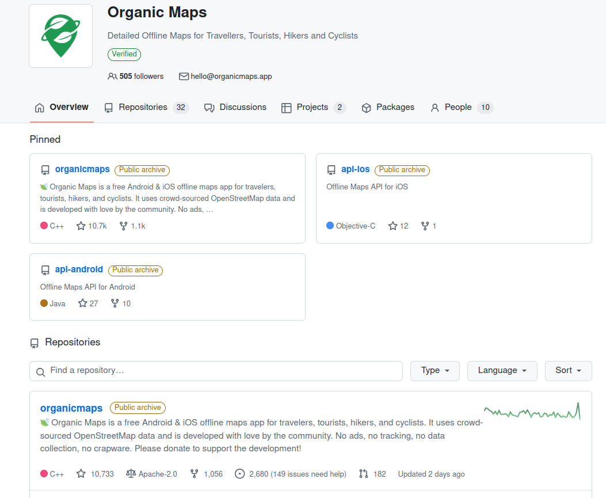Expand the Type filter dropdown
The width and height of the screenshot is (606, 498).
pyautogui.click(x=435, y=371)
